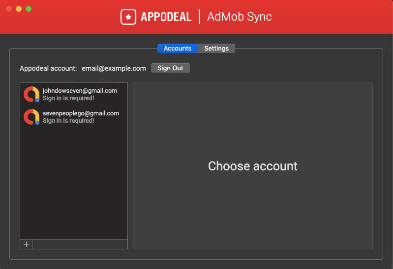Close the window with the red button
Viewport: 393px width, 269px height.
tap(9, 9)
